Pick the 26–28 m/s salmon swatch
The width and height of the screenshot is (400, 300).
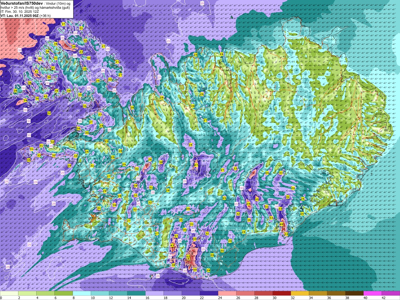pyautogui.click(x=245, y=293)
